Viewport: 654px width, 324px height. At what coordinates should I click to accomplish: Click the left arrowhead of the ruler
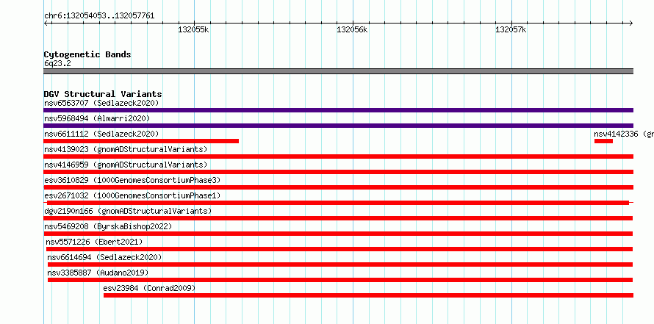click(x=46, y=23)
